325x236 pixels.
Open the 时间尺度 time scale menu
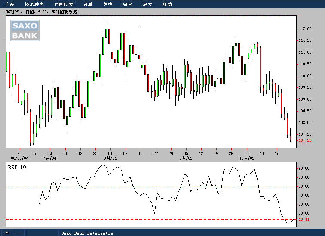tap(63, 4)
